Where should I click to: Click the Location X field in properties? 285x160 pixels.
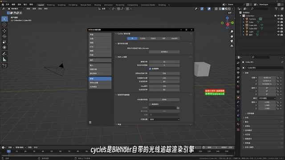point(267,77)
